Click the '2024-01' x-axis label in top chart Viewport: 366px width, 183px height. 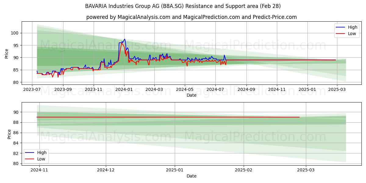(x=124, y=90)
